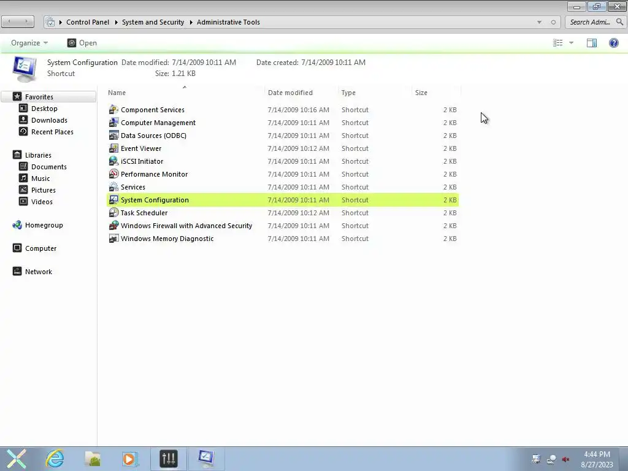This screenshot has width=628, height=471.
Task: Sort by the Type column header
Action: pyautogui.click(x=375, y=93)
